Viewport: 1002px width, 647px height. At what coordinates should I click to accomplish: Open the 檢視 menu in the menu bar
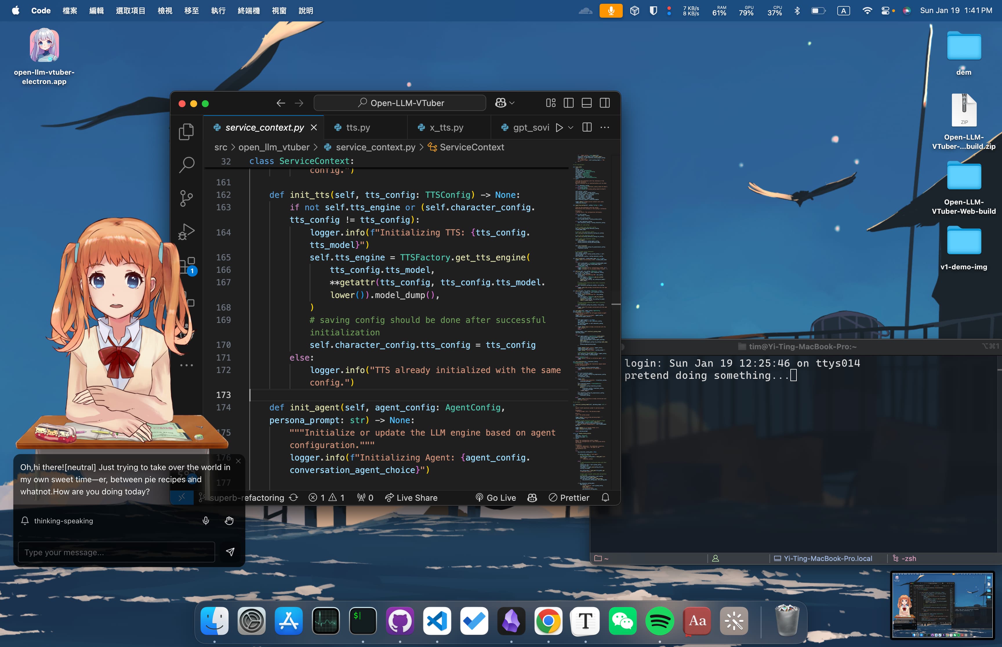(x=165, y=10)
